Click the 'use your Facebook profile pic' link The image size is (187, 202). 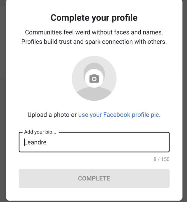point(119,115)
